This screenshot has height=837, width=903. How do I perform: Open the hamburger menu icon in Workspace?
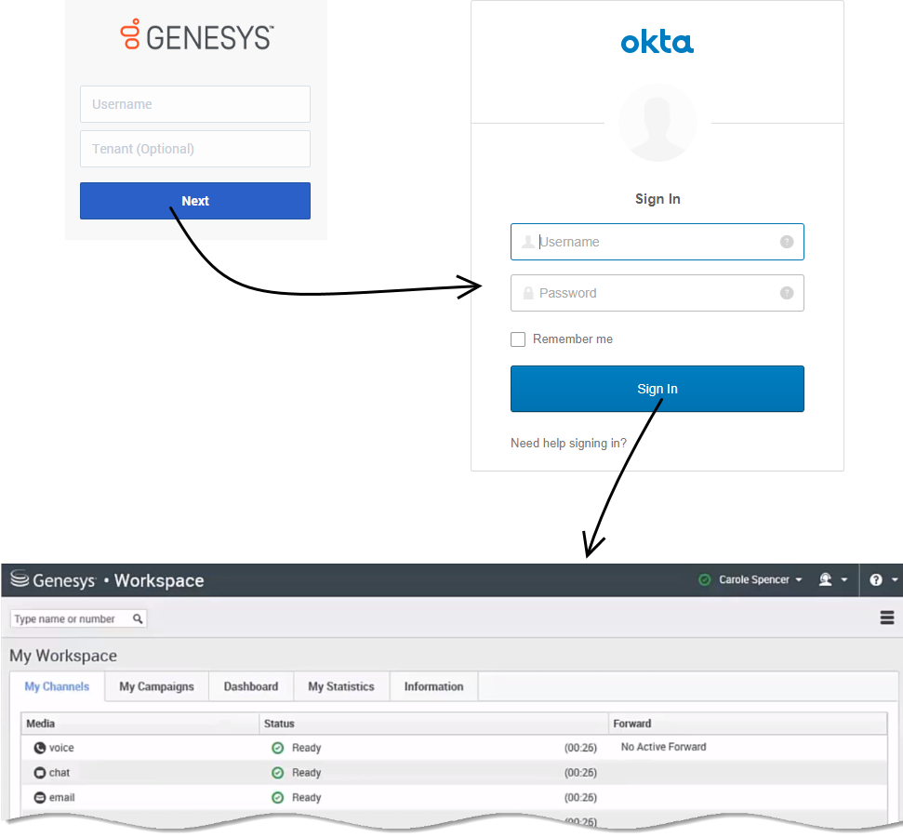[x=886, y=618]
